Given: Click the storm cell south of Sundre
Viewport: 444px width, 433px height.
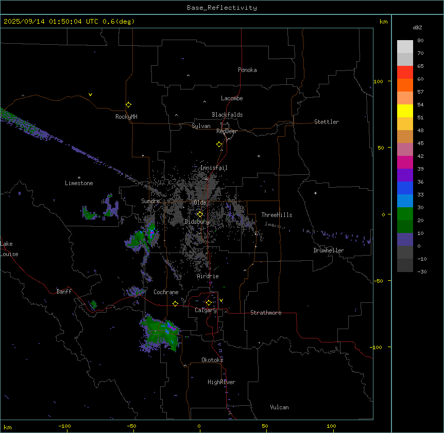Looking at the screenshot, I should click(152, 233).
